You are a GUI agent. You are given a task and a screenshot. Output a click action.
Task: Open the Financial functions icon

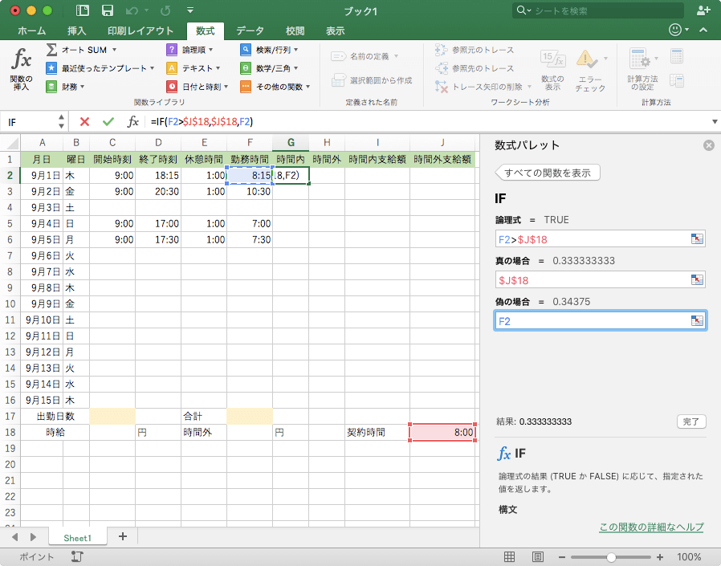point(51,87)
